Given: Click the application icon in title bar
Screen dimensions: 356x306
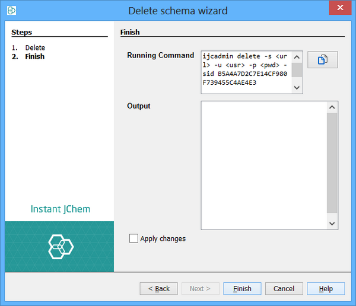Looking at the screenshot, I should pos(11,11).
